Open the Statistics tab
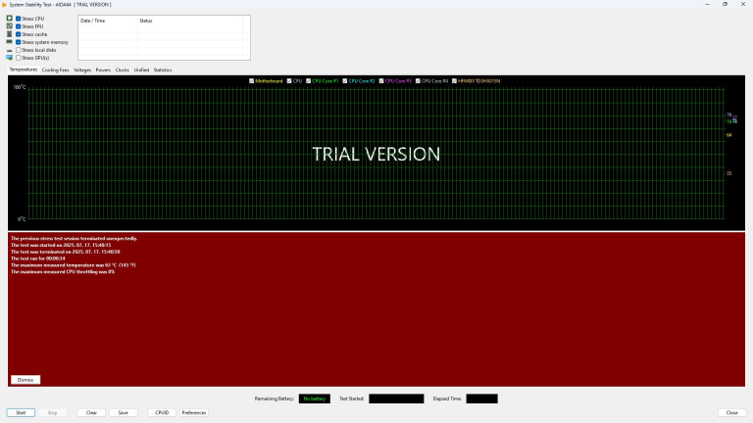The width and height of the screenshot is (753, 423). [x=163, y=70]
